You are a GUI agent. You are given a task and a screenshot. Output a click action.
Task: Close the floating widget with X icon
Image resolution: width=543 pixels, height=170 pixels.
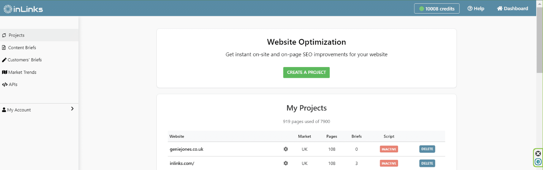click(538, 153)
